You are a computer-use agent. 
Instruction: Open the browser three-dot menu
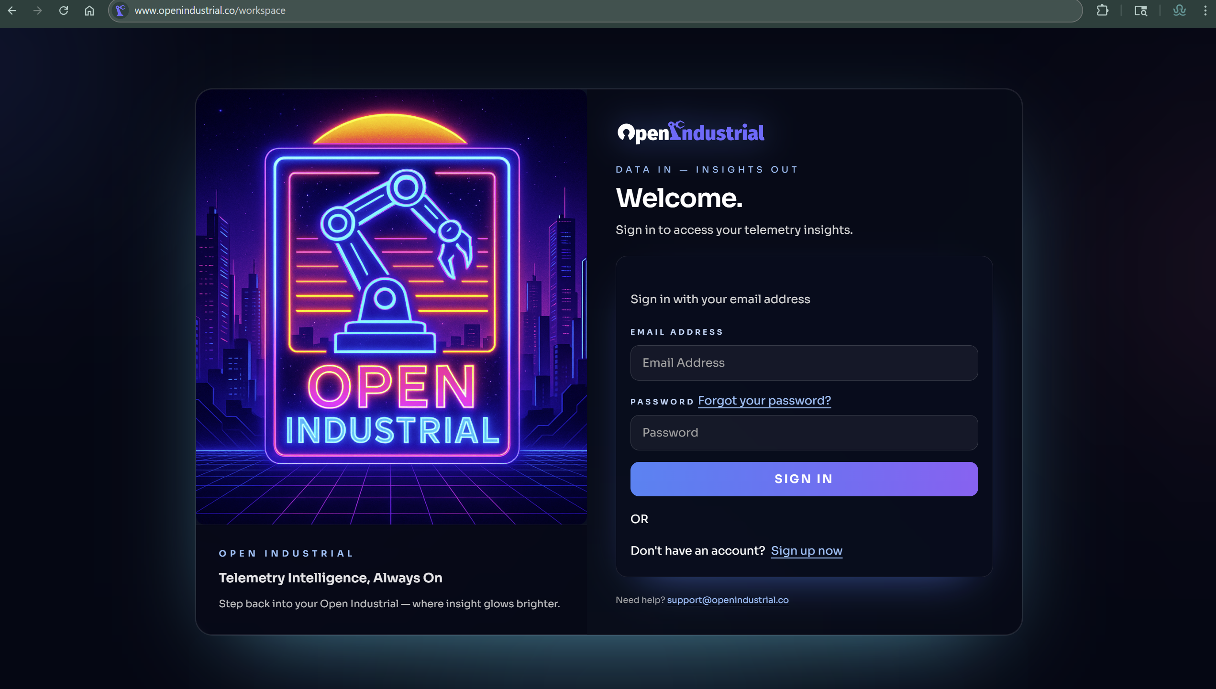click(x=1205, y=11)
